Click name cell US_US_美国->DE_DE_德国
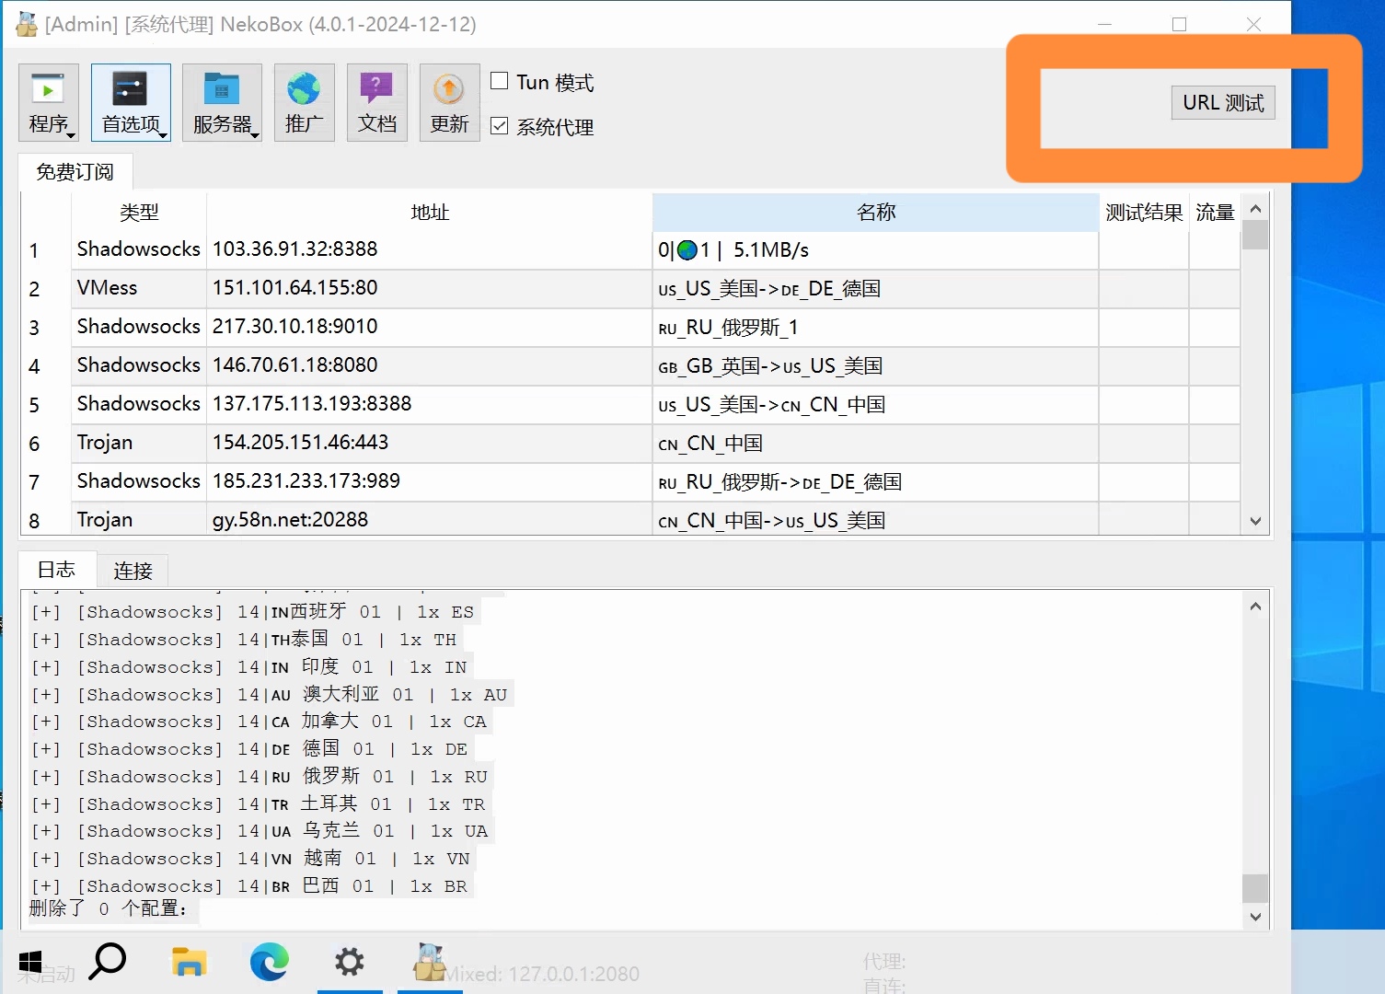The width and height of the screenshot is (1385, 994). pyautogui.click(x=876, y=288)
